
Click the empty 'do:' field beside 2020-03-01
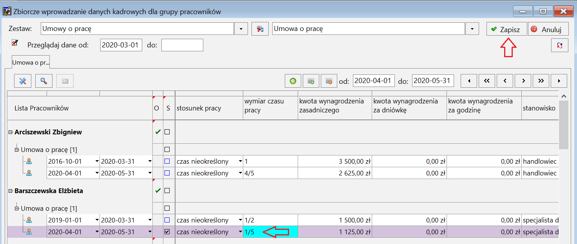pyautogui.click(x=182, y=45)
